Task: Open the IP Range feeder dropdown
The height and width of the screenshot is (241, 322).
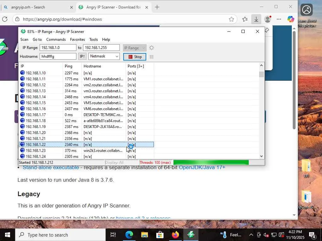Action: 135,48
